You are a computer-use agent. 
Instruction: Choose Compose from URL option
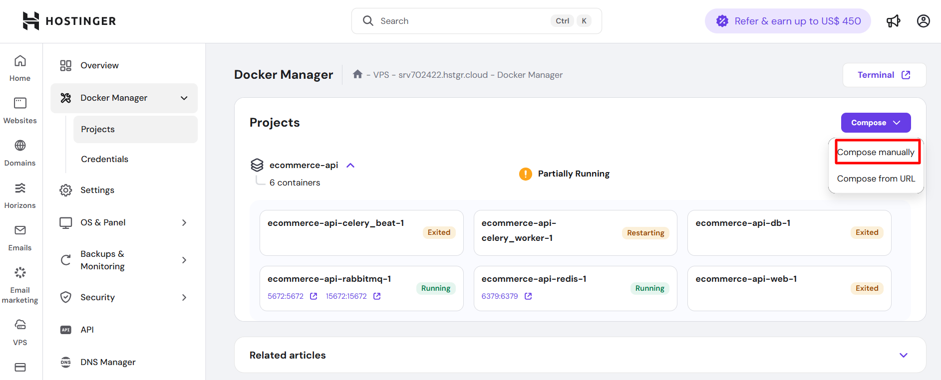coord(876,179)
